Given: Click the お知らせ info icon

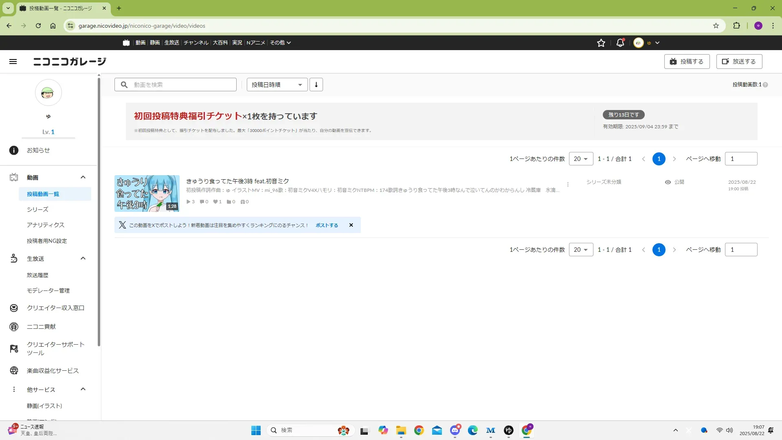Looking at the screenshot, I should [x=14, y=150].
